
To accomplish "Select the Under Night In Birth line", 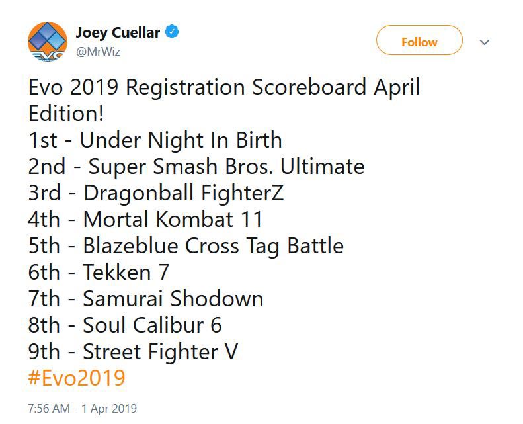I will pyautogui.click(x=155, y=140).
